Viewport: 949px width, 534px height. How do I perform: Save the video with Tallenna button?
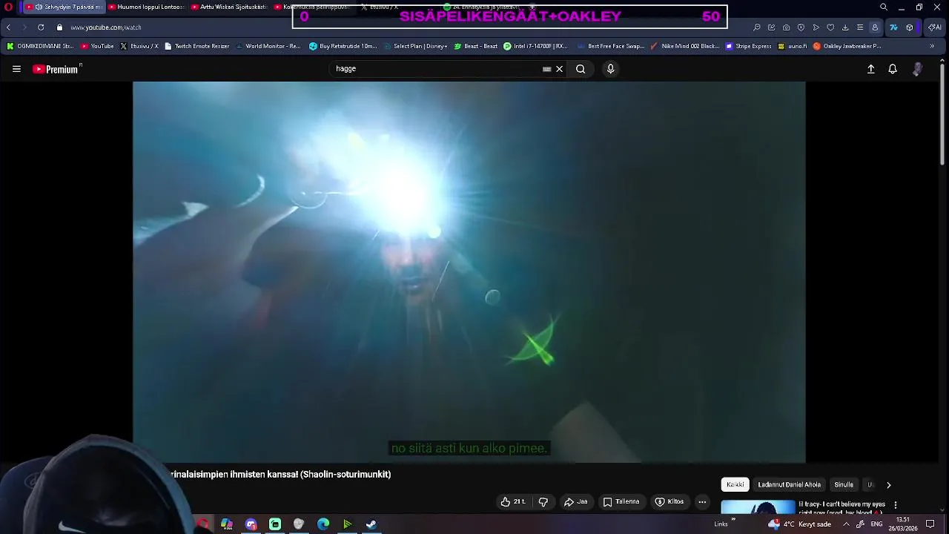[621, 502]
